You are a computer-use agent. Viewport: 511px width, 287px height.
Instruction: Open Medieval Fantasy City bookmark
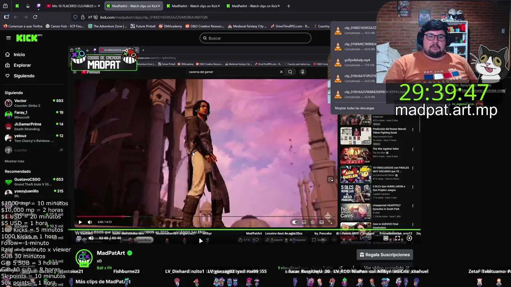tap(247, 26)
